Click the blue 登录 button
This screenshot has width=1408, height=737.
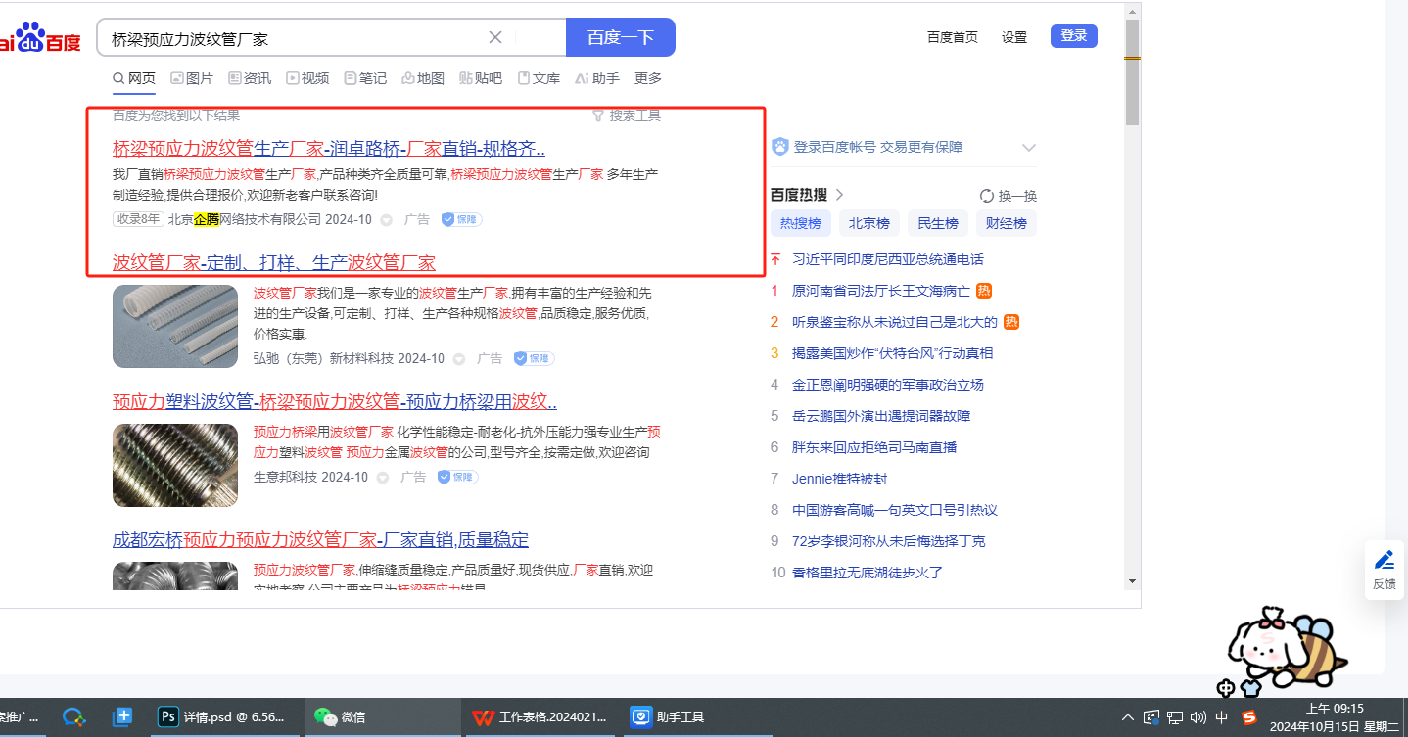[x=1073, y=36]
